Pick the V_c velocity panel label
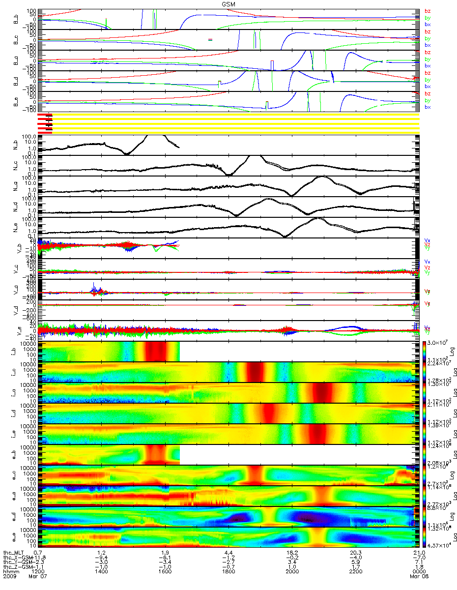The height and width of the screenshot is (590, 457). click(x=16, y=269)
